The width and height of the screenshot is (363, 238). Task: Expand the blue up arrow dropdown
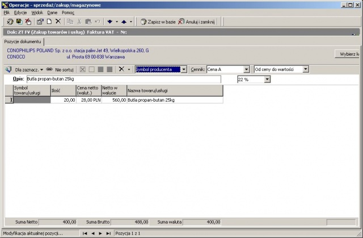coord(131,22)
